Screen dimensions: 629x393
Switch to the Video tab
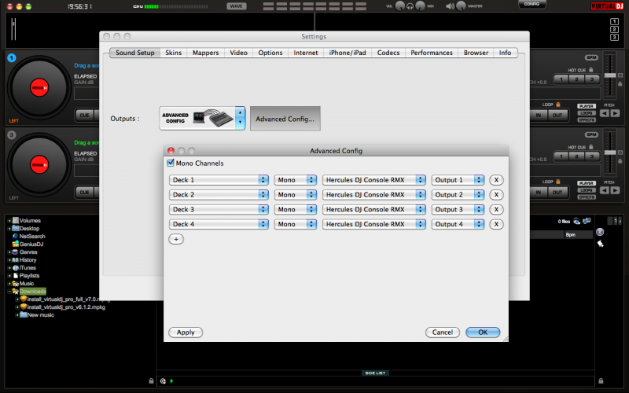[x=238, y=53]
